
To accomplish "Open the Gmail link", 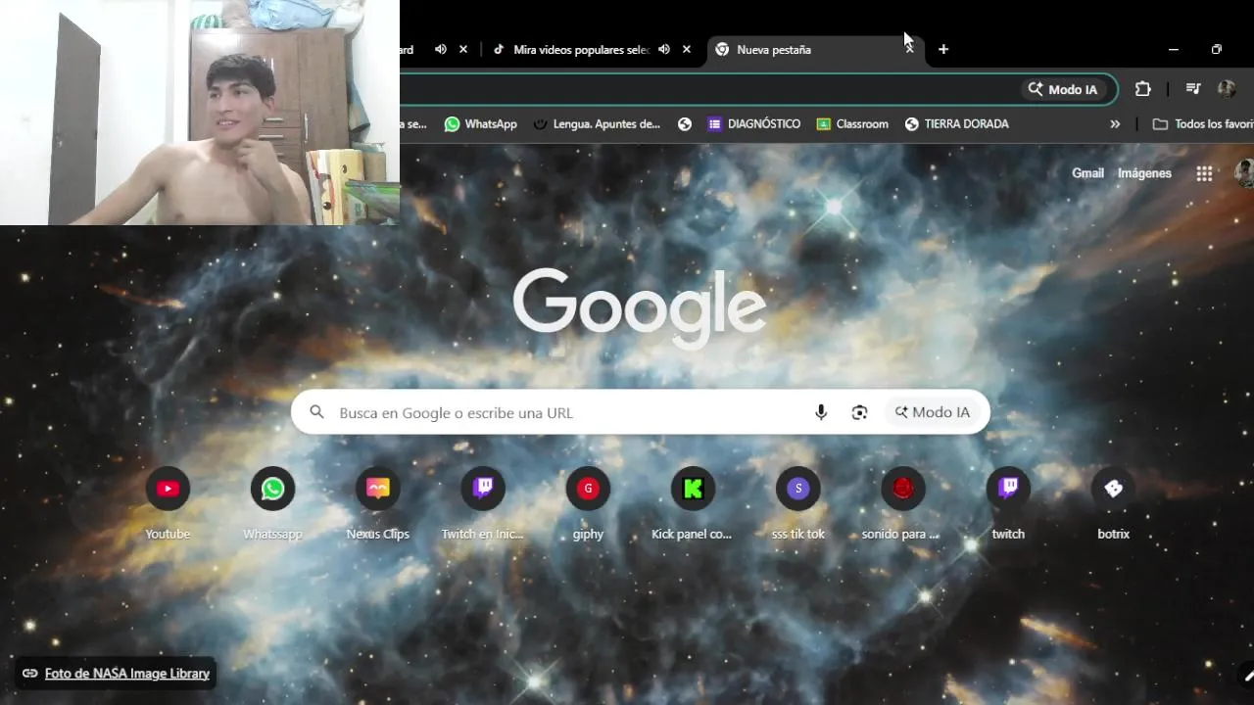I will (x=1087, y=173).
